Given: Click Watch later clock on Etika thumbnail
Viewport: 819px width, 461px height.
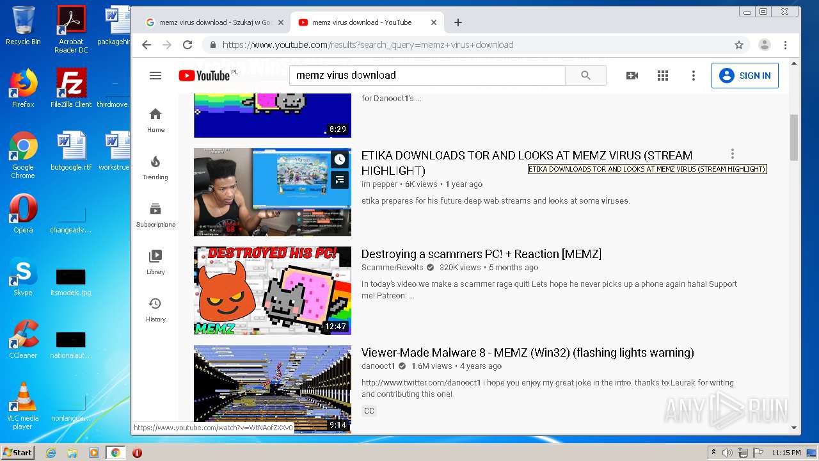Looking at the screenshot, I should coord(340,159).
